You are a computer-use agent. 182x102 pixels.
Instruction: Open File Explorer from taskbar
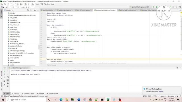click(x=67, y=100)
